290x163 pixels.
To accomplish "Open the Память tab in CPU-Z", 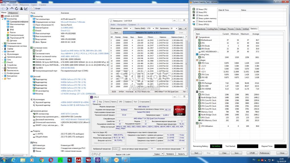I will point(114,102).
